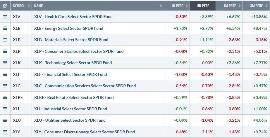This screenshot has width=270, height=138.
Task: Click the open-in-new-window icon in header
Action: pos(5,6)
